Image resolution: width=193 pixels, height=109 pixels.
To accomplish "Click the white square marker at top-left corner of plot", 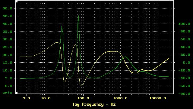I will click(x=17, y=2).
